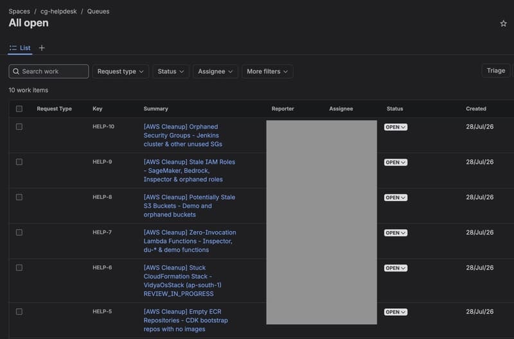Sort by Assignee column header
The width and height of the screenshot is (514, 339).
tap(341, 109)
